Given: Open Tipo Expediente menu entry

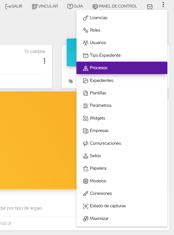Looking at the screenshot, I should click(x=105, y=56).
